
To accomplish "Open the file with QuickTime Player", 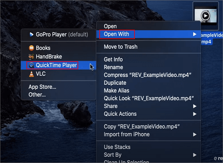I will (x=59, y=65).
